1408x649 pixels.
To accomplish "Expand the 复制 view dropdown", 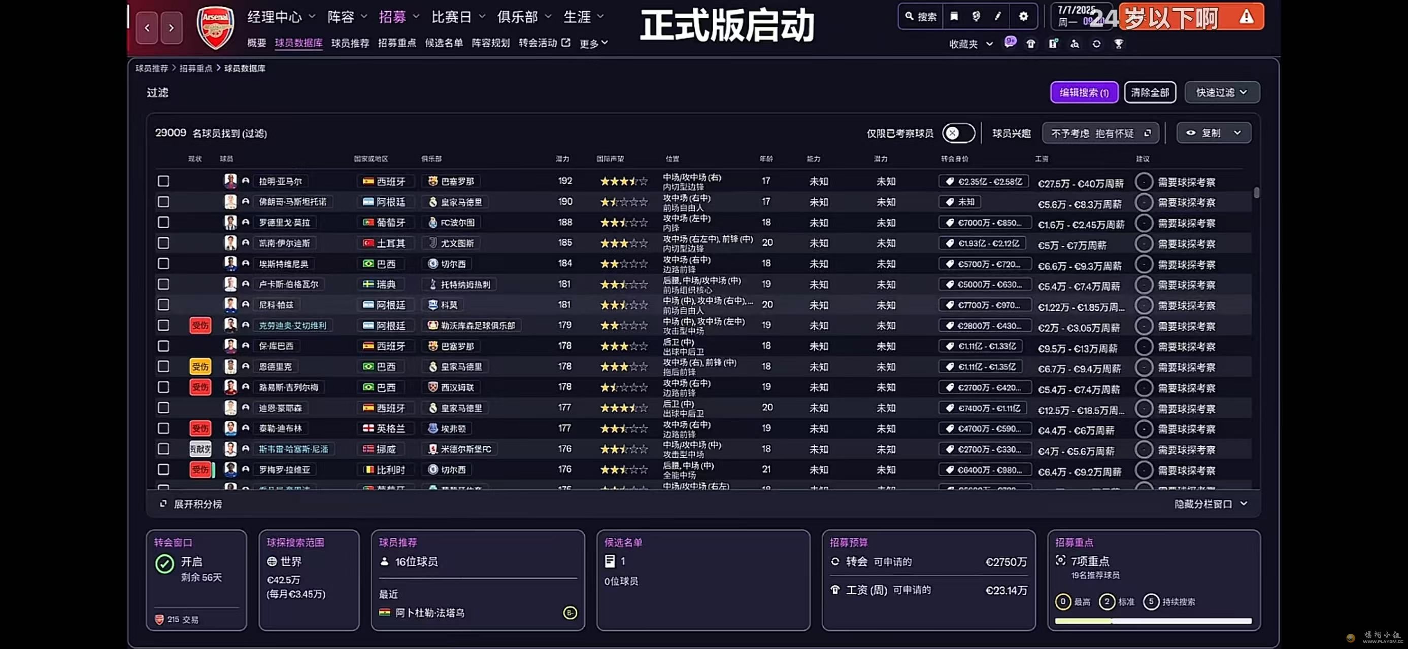I will 1214,133.
